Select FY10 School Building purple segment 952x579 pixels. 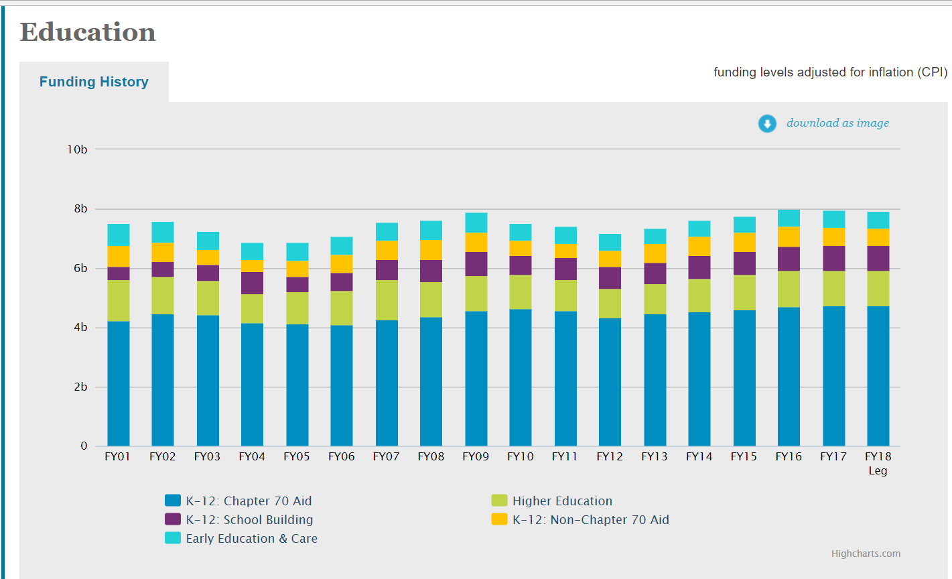click(x=521, y=265)
